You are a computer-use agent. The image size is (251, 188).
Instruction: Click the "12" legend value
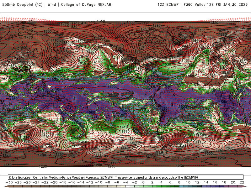(x=197, y=182)
